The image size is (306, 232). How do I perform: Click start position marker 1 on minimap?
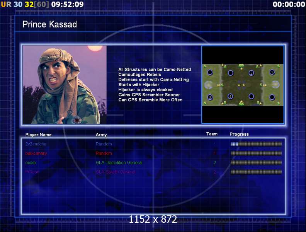(x=272, y=72)
